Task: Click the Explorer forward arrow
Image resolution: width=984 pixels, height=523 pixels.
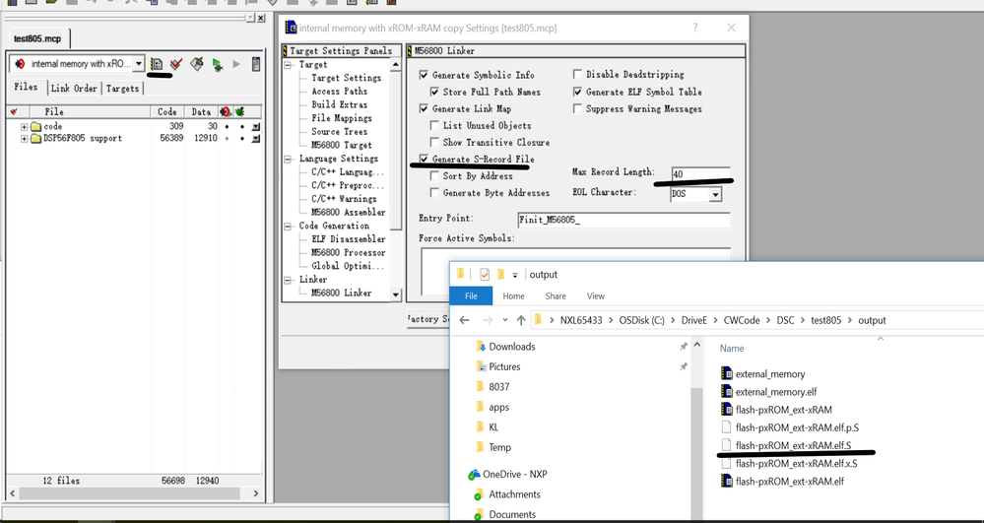Action: (x=488, y=320)
